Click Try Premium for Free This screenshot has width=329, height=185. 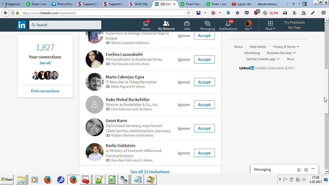pyautogui.click(x=294, y=25)
